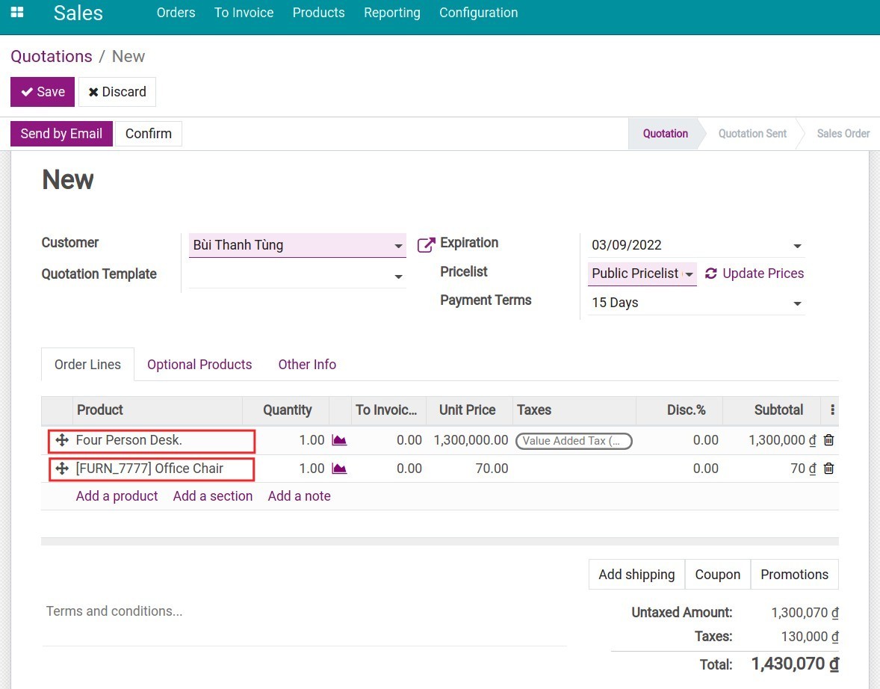
Task: Grab the drag handle of Office Chair row
Action: [62, 469]
